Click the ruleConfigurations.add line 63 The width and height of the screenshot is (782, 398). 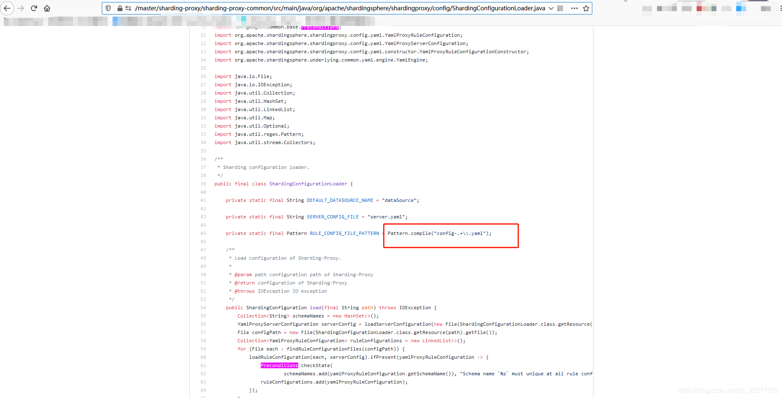(334, 382)
